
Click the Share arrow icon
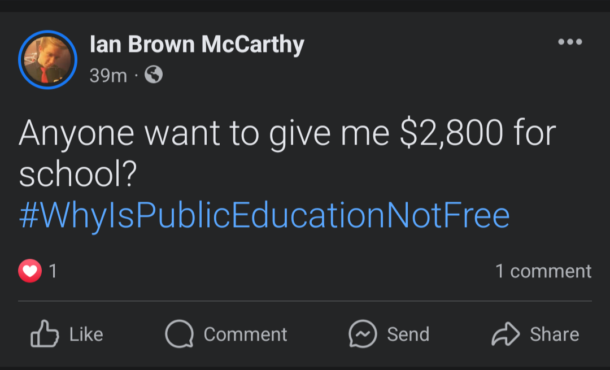[505, 334]
